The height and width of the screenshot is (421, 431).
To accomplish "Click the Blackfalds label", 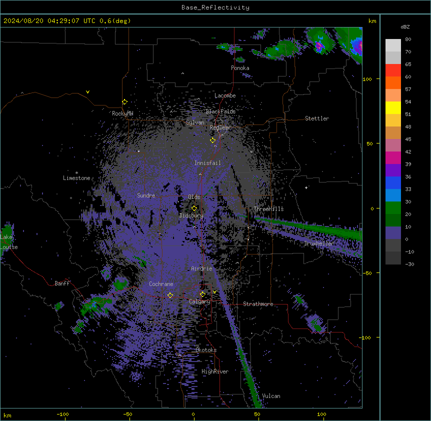I will click(x=220, y=111).
